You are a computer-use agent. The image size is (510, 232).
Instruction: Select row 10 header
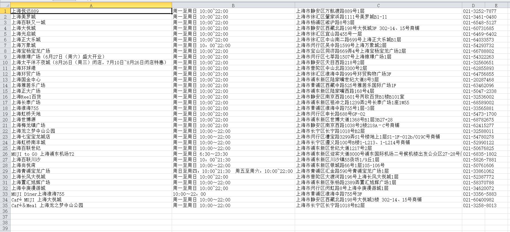tap(5, 63)
